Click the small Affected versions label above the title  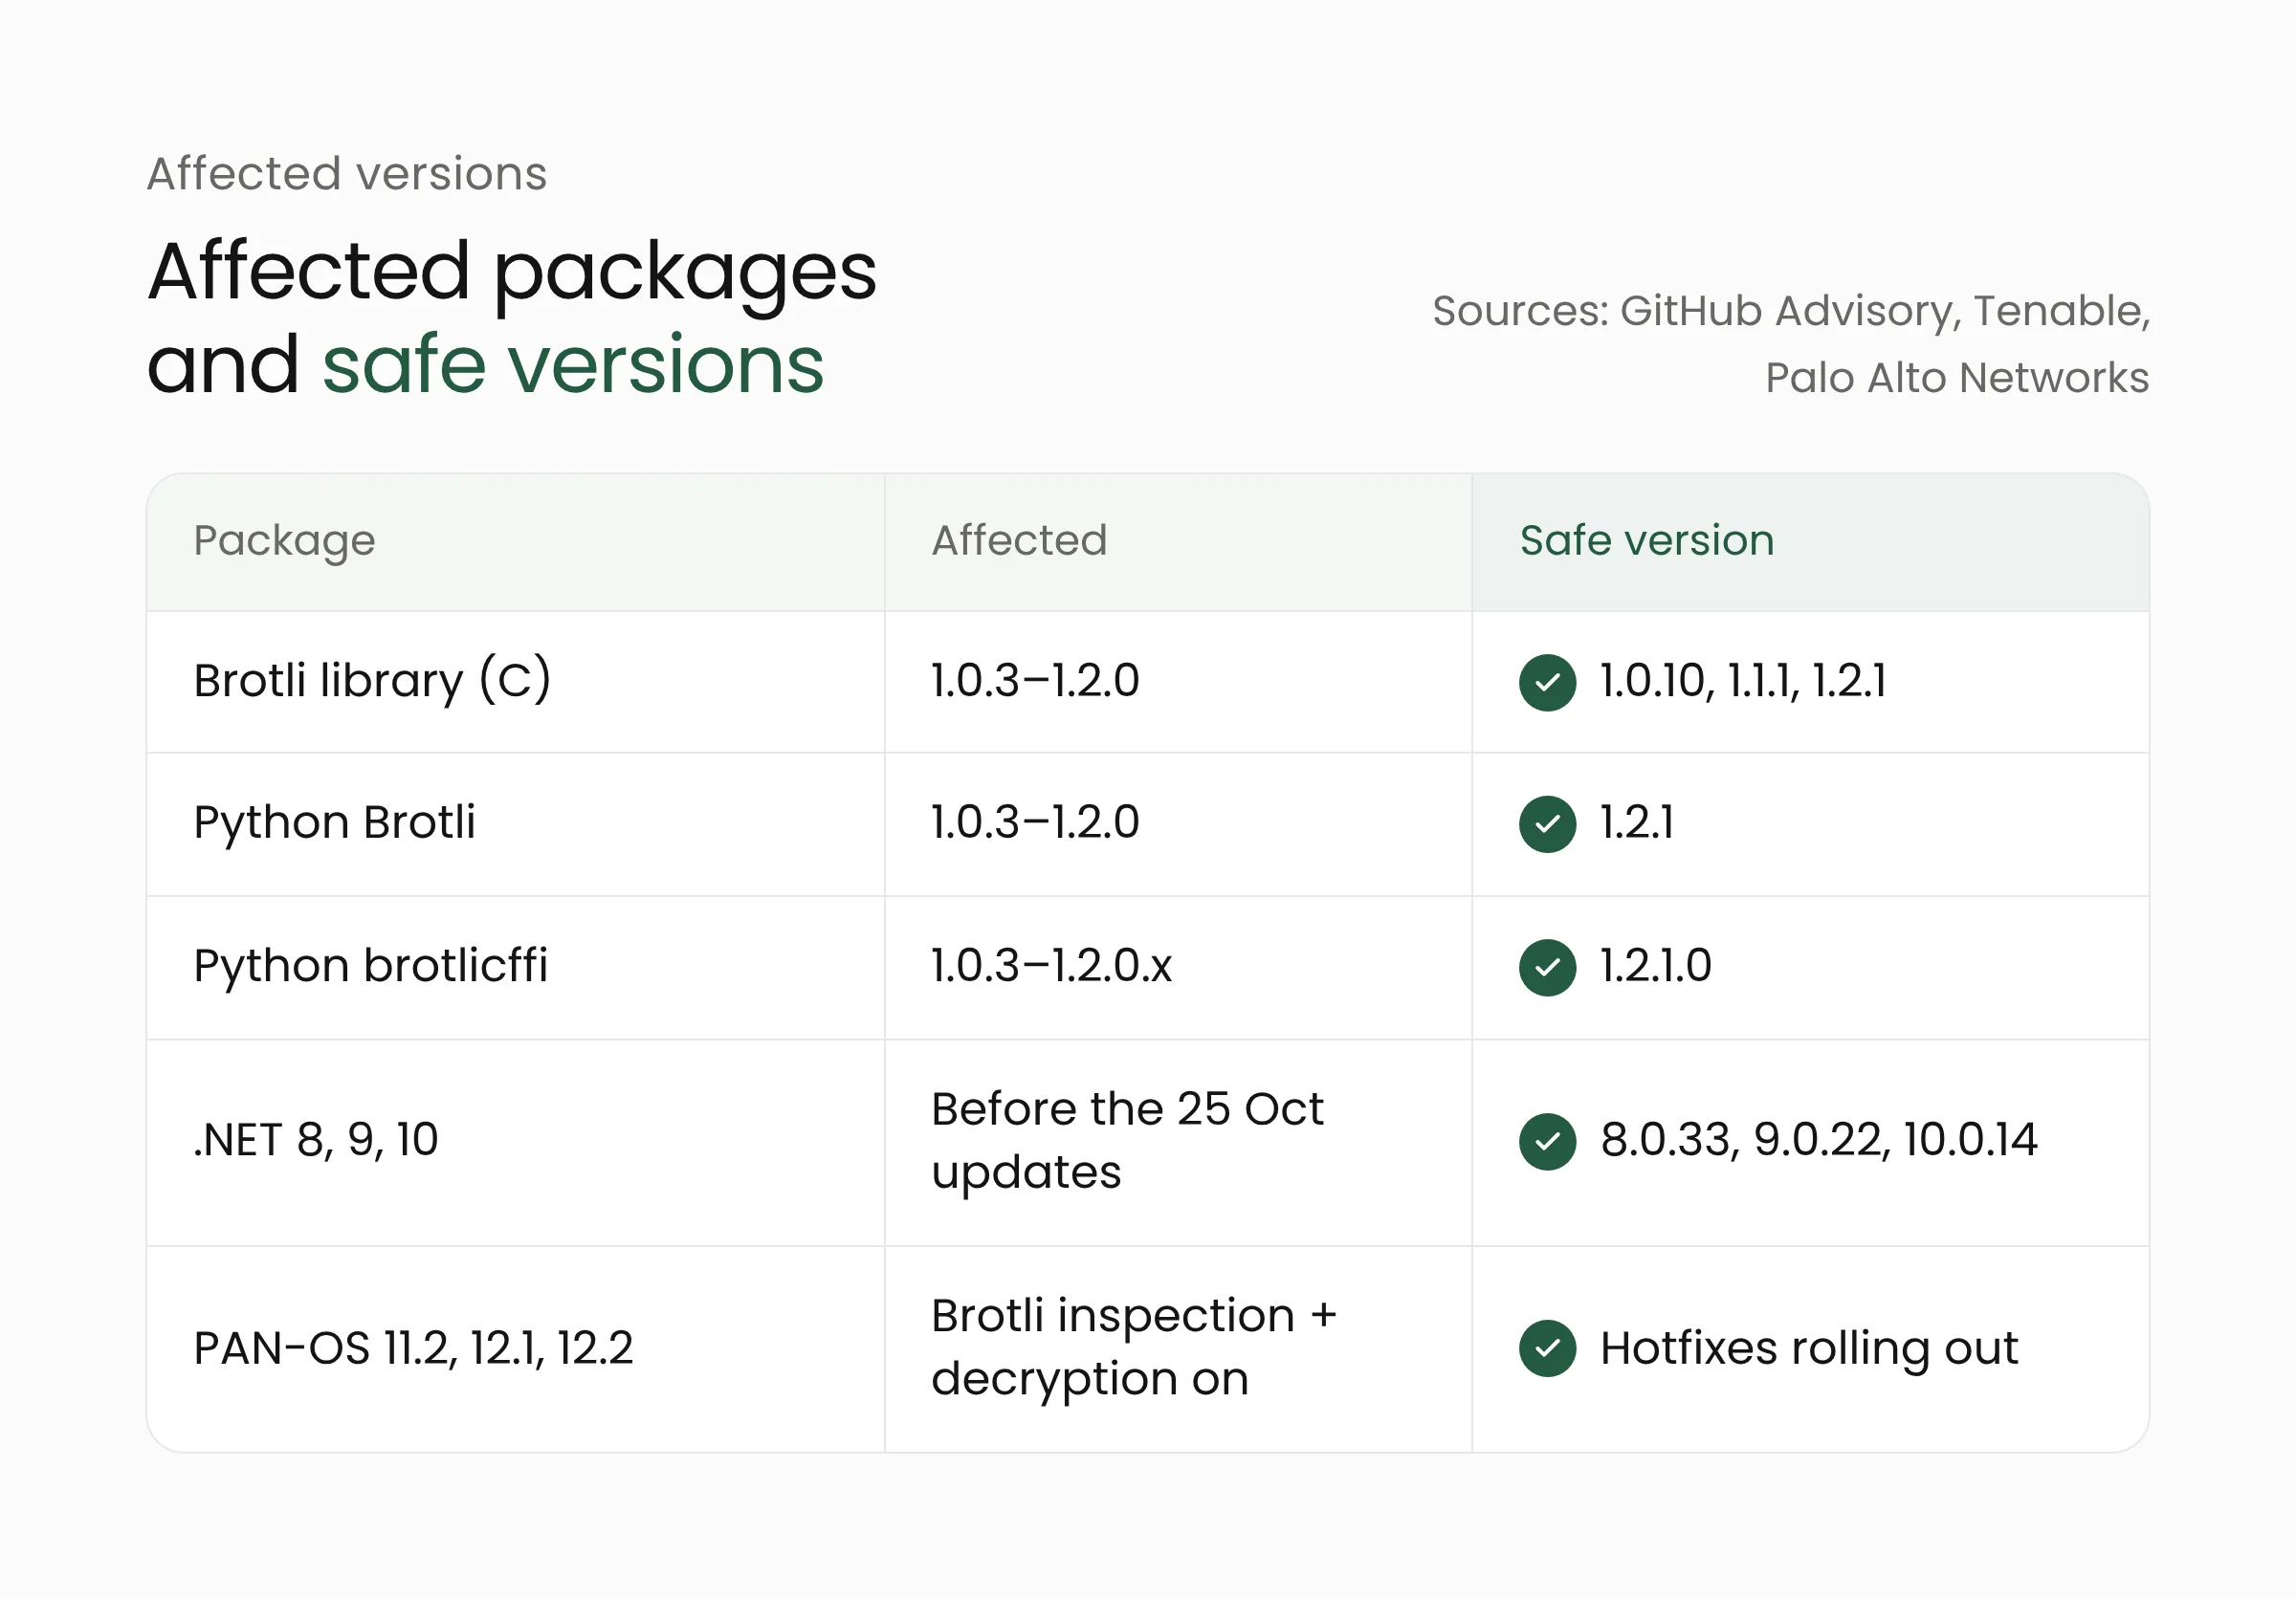347,174
